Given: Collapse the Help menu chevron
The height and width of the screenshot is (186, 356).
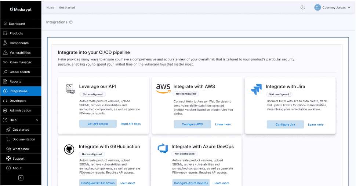Looking at the screenshot, I should pos(37,120).
